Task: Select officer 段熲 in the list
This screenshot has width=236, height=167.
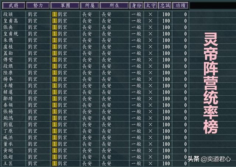Action: (8, 14)
